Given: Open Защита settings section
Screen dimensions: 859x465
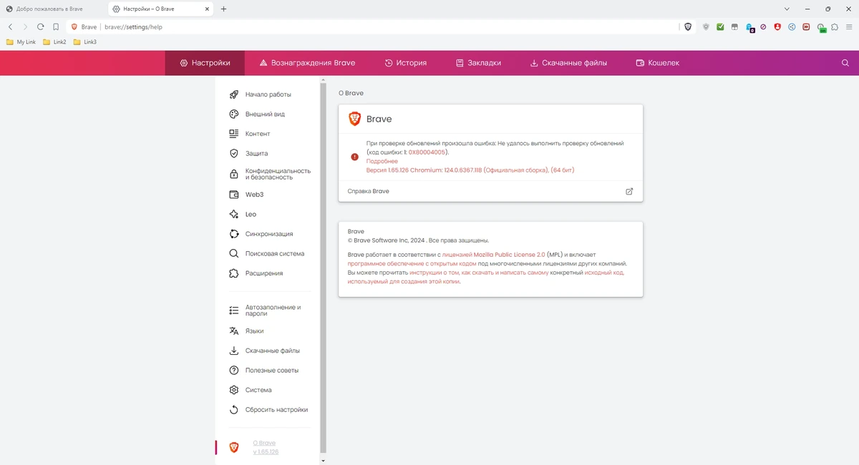Looking at the screenshot, I should [x=256, y=153].
